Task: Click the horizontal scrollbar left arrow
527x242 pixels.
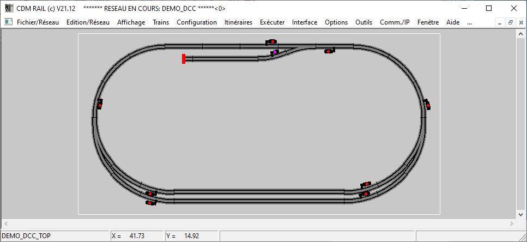Action: (5, 223)
